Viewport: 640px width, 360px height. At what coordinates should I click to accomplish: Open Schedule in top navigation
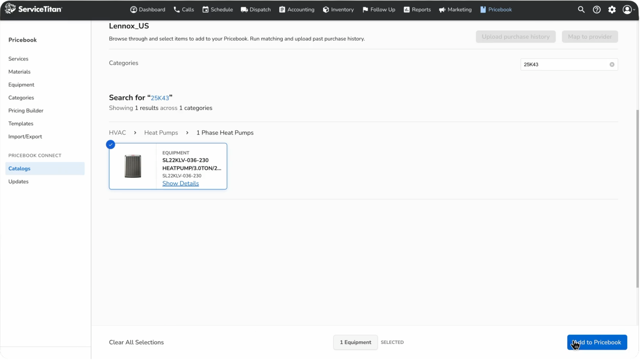coord(218,10)
